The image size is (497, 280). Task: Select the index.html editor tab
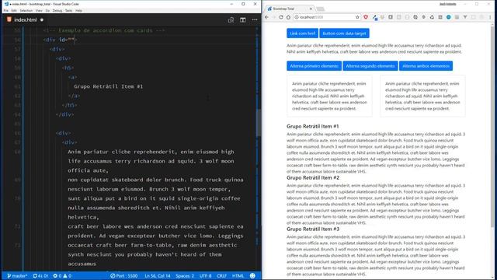26,19
